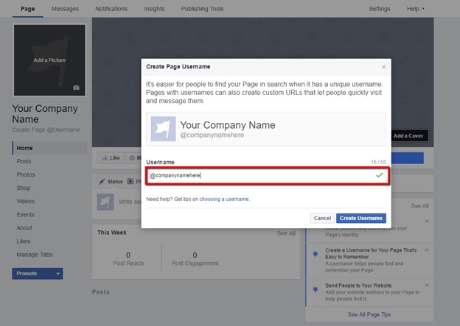Open About in the sidebar

(x=24, y=228)
